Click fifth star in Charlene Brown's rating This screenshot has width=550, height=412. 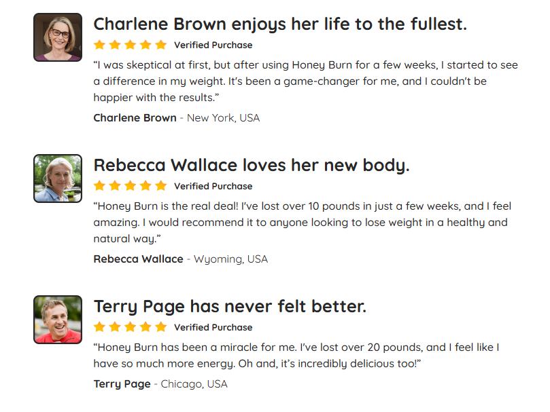pos(161,45)
